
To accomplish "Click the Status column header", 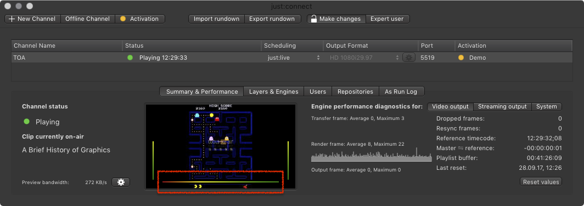I will point(192,45).
